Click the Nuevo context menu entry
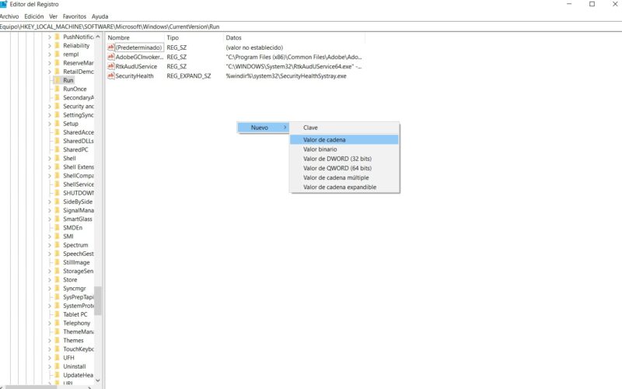 (263, 128)
